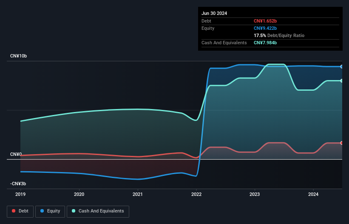
Task: Select the teal Cash endpoint marker
Action: point(342,80)
